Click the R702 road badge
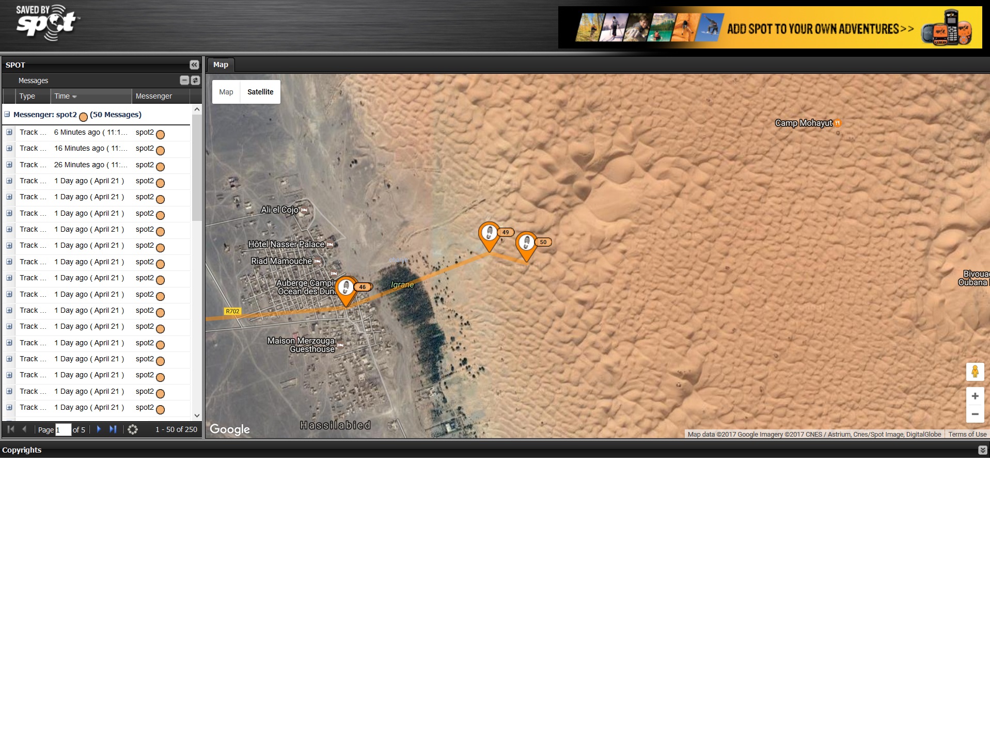This screenshot has height=753, width=990. click(232, 311)
